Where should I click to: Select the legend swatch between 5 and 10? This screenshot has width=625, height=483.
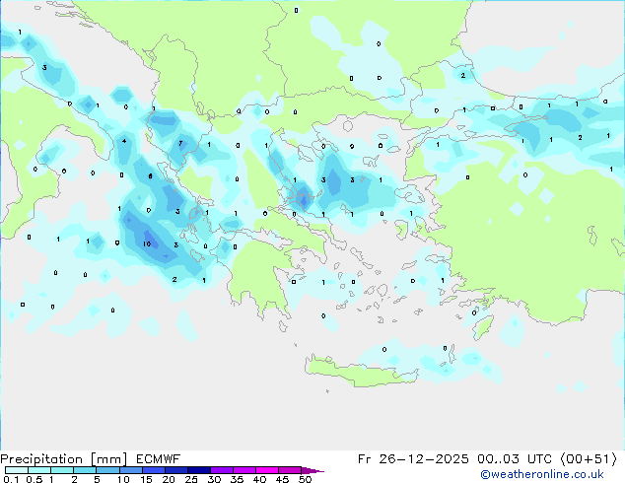pyautogui.click(x=107, y=470)
